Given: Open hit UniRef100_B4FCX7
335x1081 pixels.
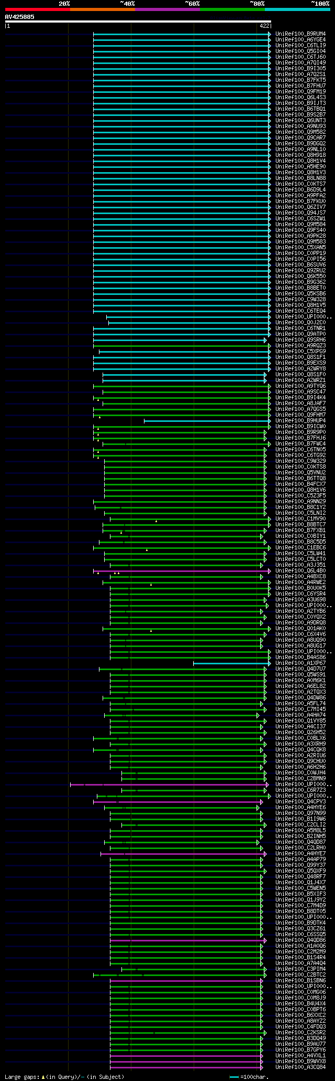Looking at the screenshot, I should click(x=300, y=484).
